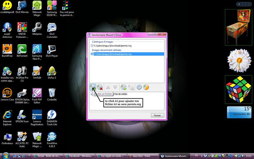Click the La Louvière weather gadget
The width and height of the screenshot is (254, 159).
point(238,112)
